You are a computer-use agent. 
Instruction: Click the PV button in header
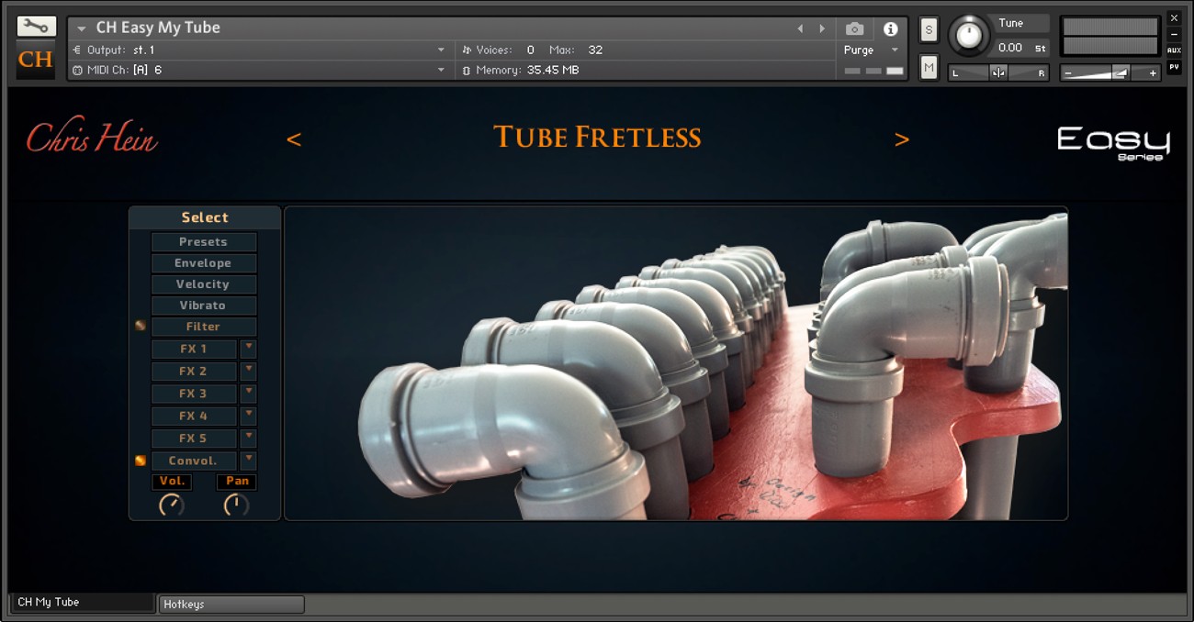pos(1174,67)
